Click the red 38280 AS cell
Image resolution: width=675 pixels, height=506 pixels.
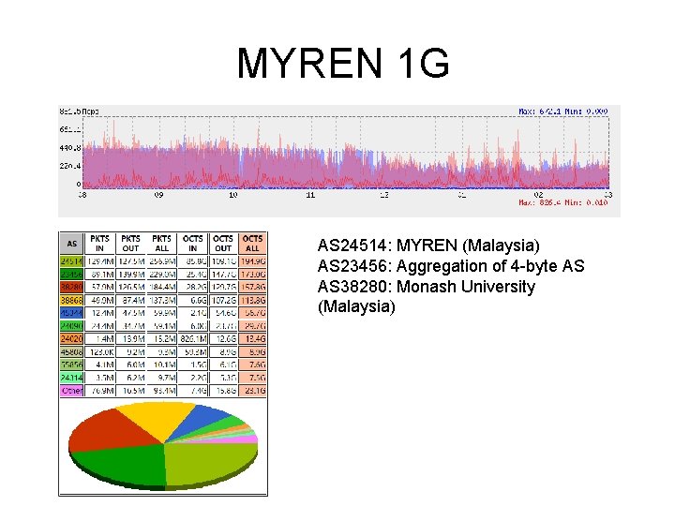point(71,287)
